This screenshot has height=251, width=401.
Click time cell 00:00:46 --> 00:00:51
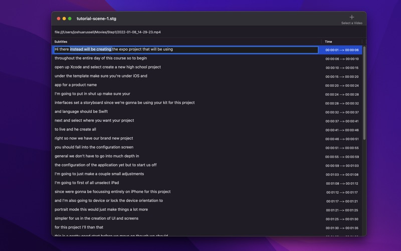pos(342,139)
